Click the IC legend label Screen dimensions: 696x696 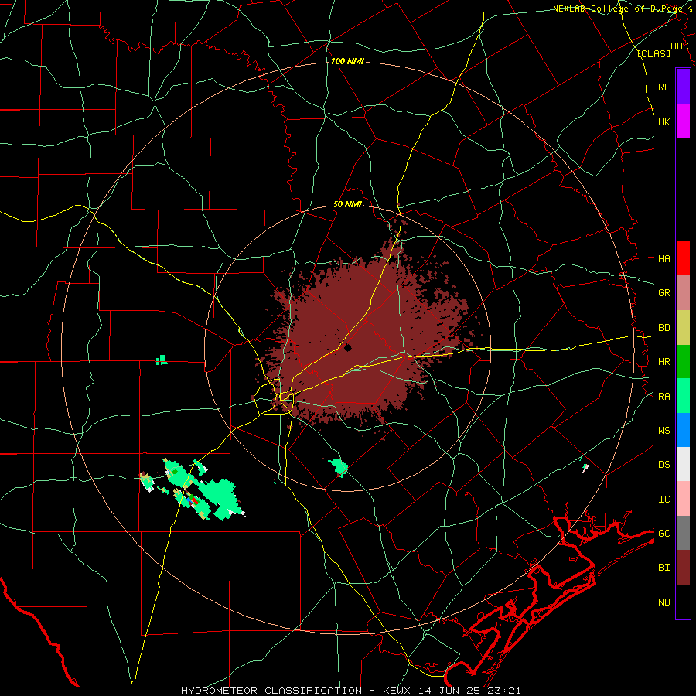(x=664, y=500)
